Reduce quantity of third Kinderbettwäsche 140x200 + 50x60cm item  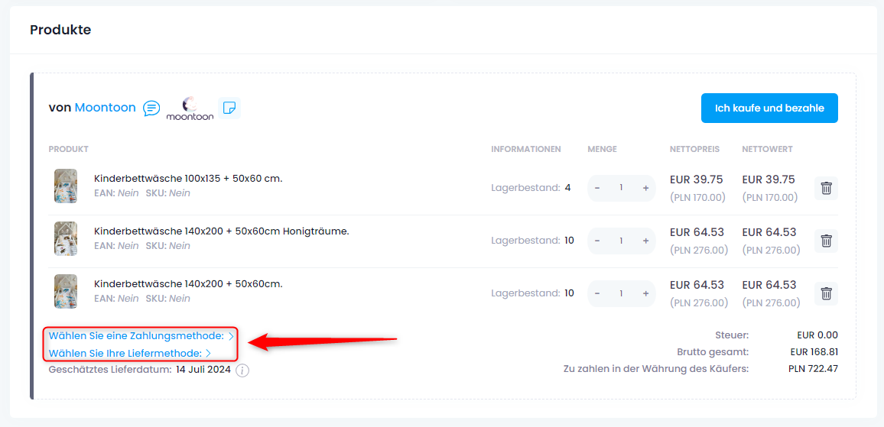[x=597, y=293]
